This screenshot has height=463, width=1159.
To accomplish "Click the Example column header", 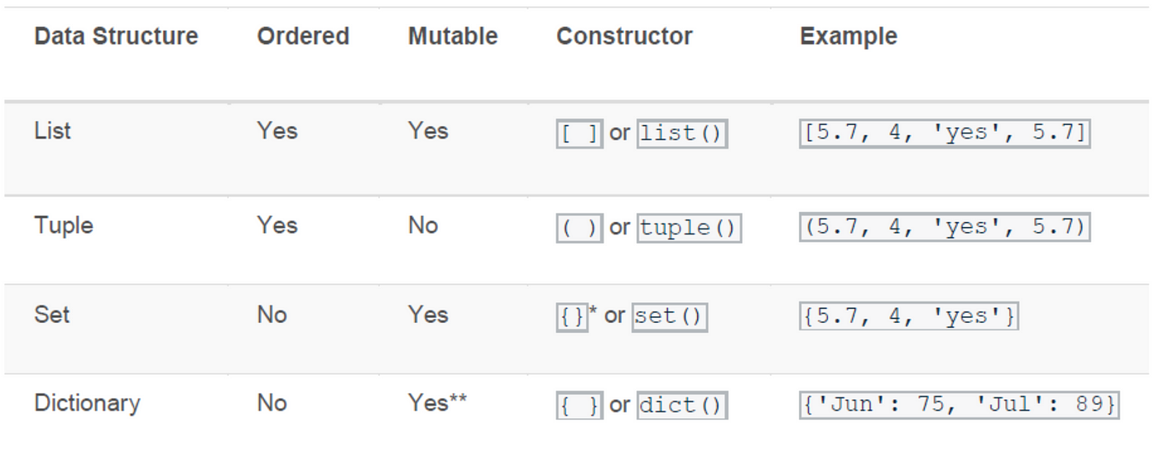I will [x=849, y=36].
